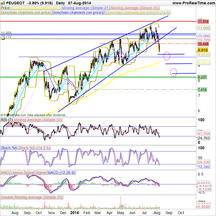Click the 11.500 price label

click(x=204, y=28)
